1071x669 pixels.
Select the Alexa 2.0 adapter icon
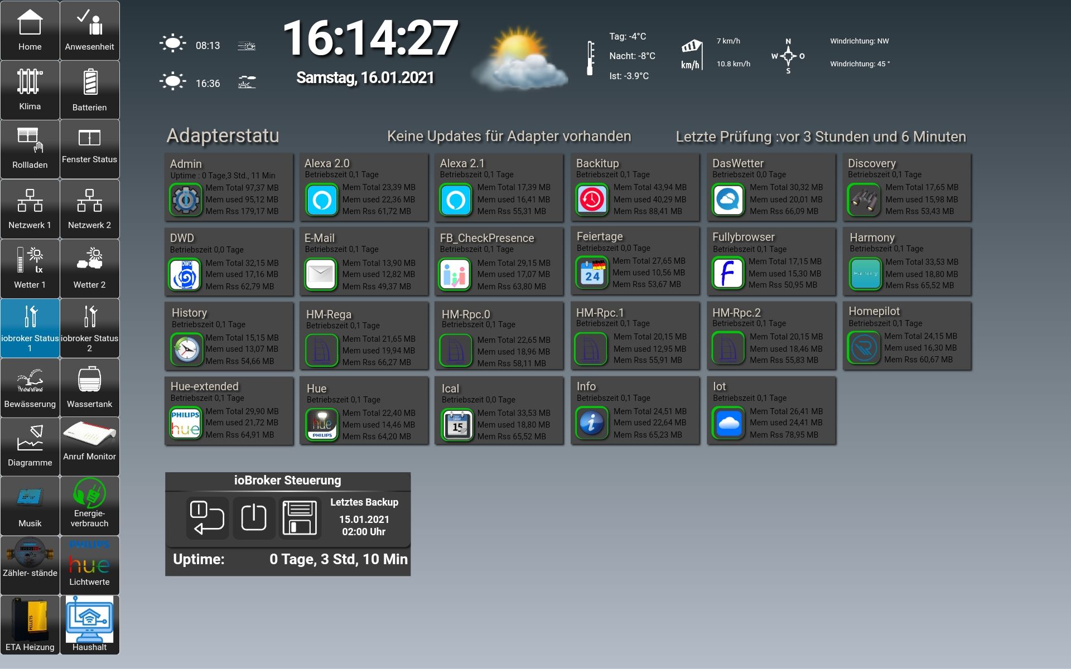coord(322,200)
